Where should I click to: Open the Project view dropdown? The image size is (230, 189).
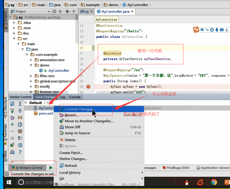point(49,11)
